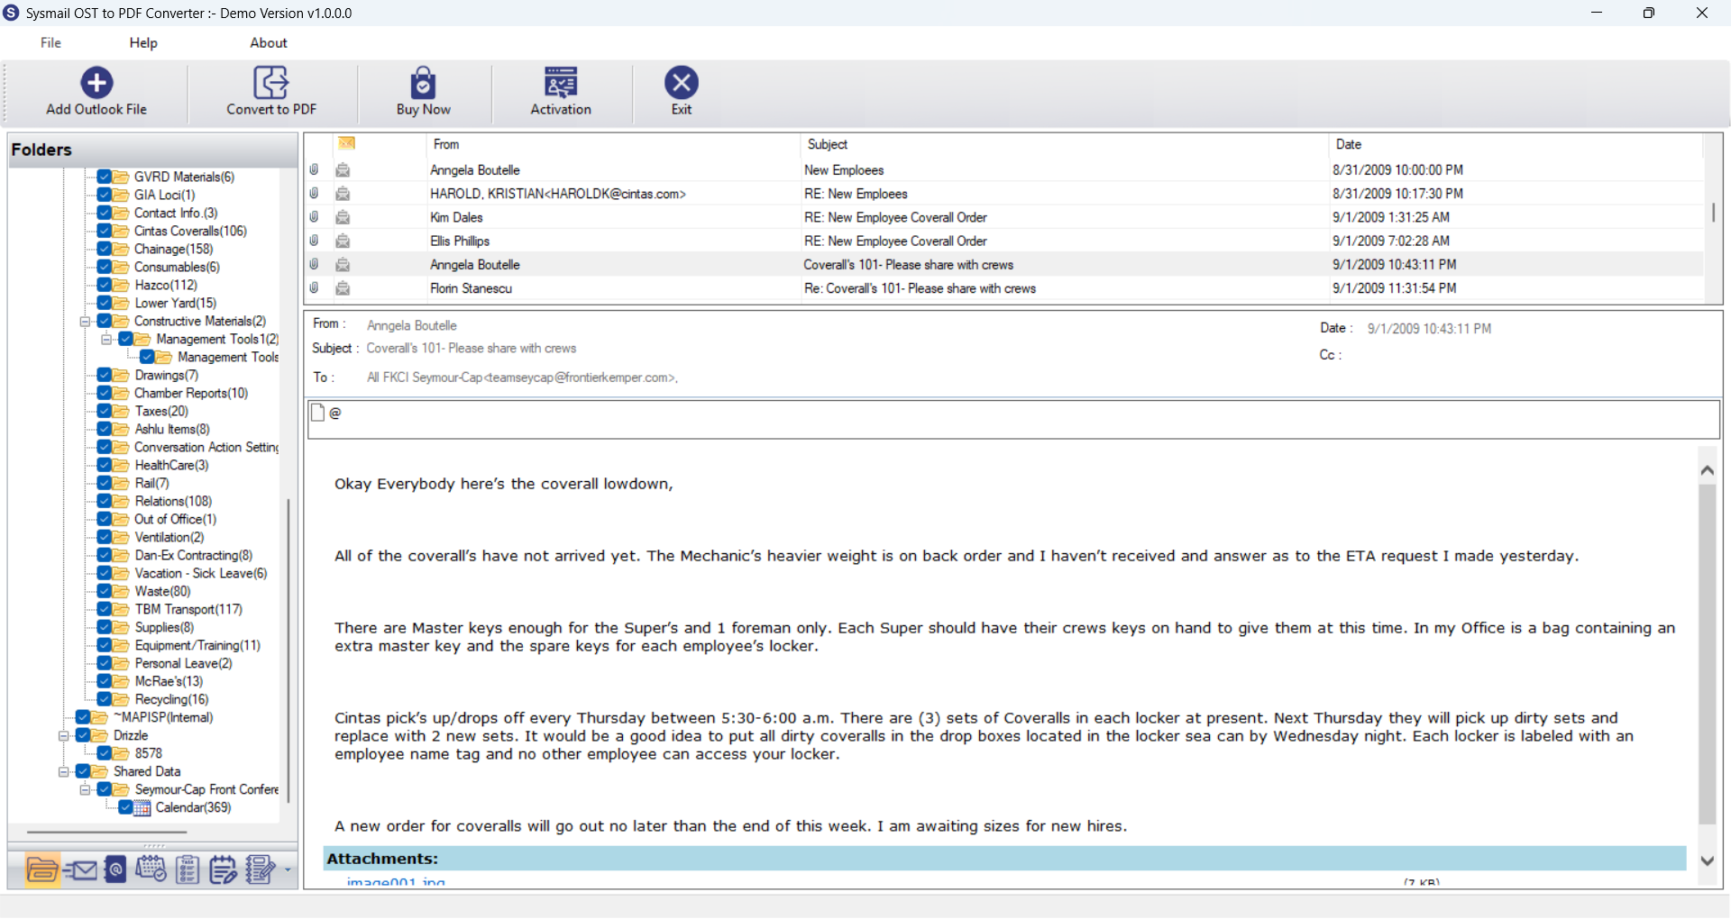Click the folder tree horizontal scrollbar
The width and height of the screenshot is (1731, 919).
[x=106, y=833]
